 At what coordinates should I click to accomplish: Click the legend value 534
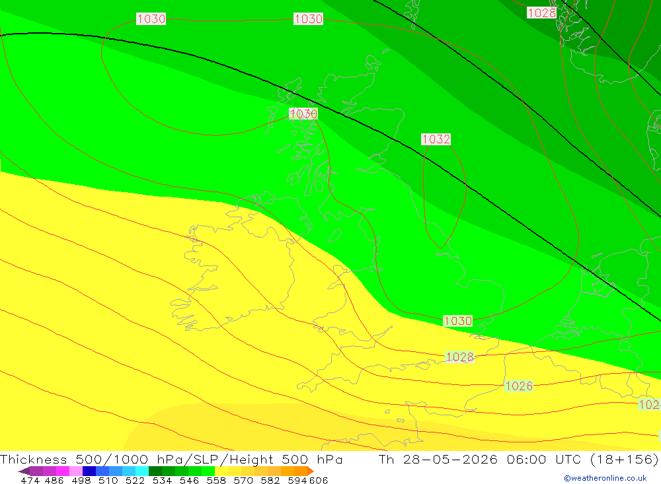162,481
